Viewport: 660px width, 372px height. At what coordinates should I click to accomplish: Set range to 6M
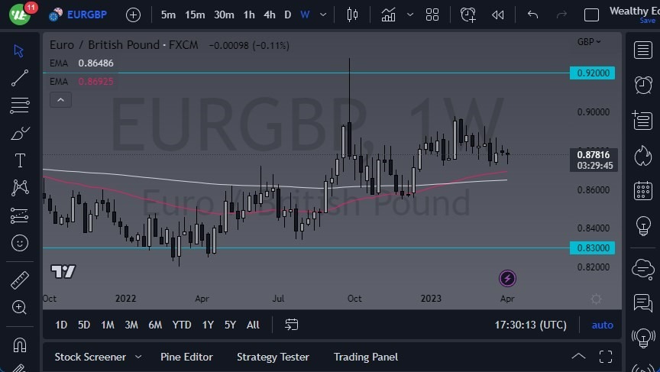click(x=155, y=325)
